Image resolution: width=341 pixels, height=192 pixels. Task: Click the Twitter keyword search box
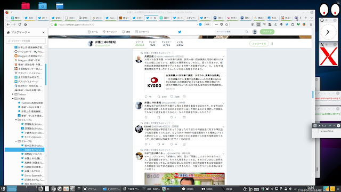coord(232,32)
